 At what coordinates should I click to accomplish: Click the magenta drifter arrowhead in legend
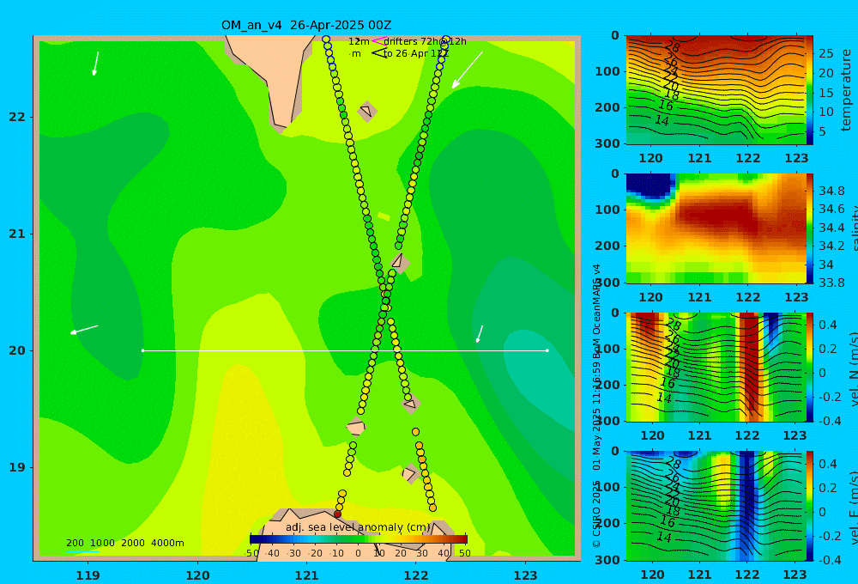tap(379, 40)
